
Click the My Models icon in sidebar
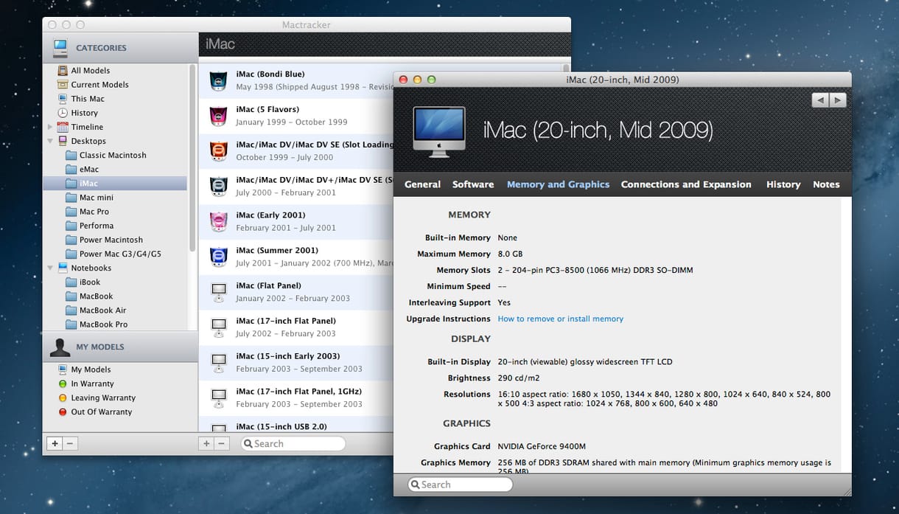63,369
